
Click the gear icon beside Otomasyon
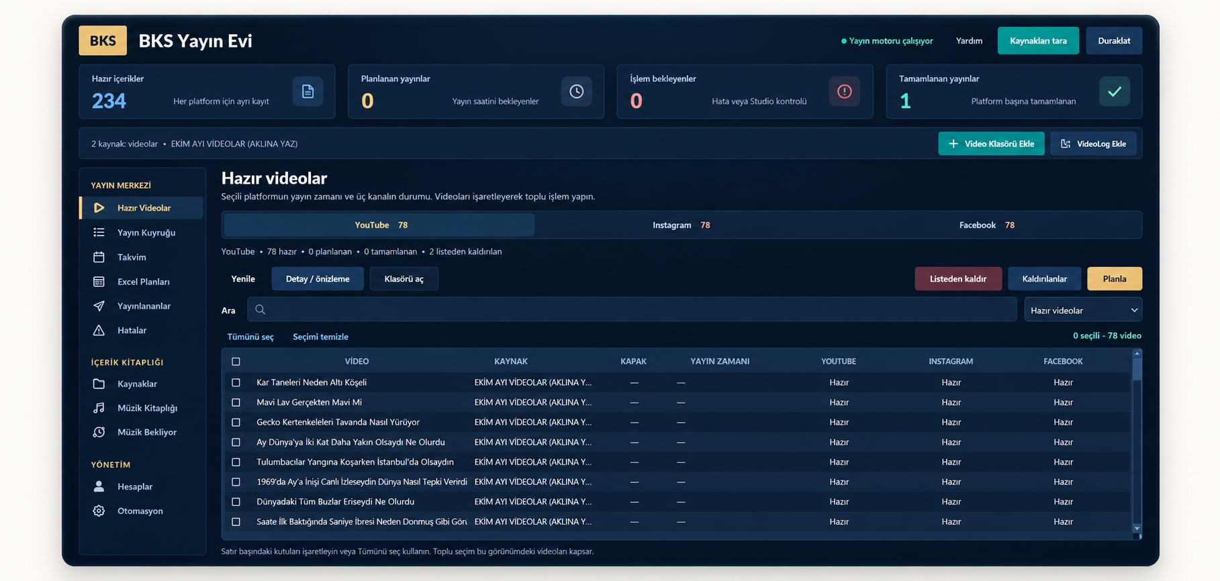pyautogui.click(x=99, y=511)
